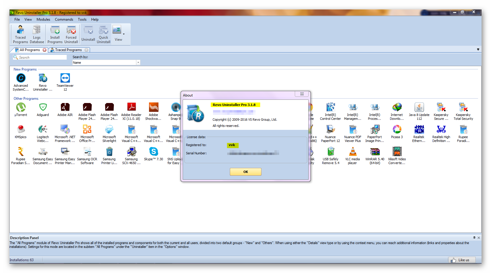Open the File menu
Image resolution: width=491 pixels, height=273 pixels.
(x=17, y=19)
